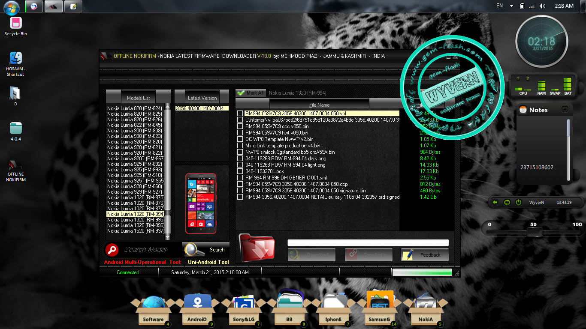
Task: Show hidden tray icons arrow
Action: [x=511, y=6]
